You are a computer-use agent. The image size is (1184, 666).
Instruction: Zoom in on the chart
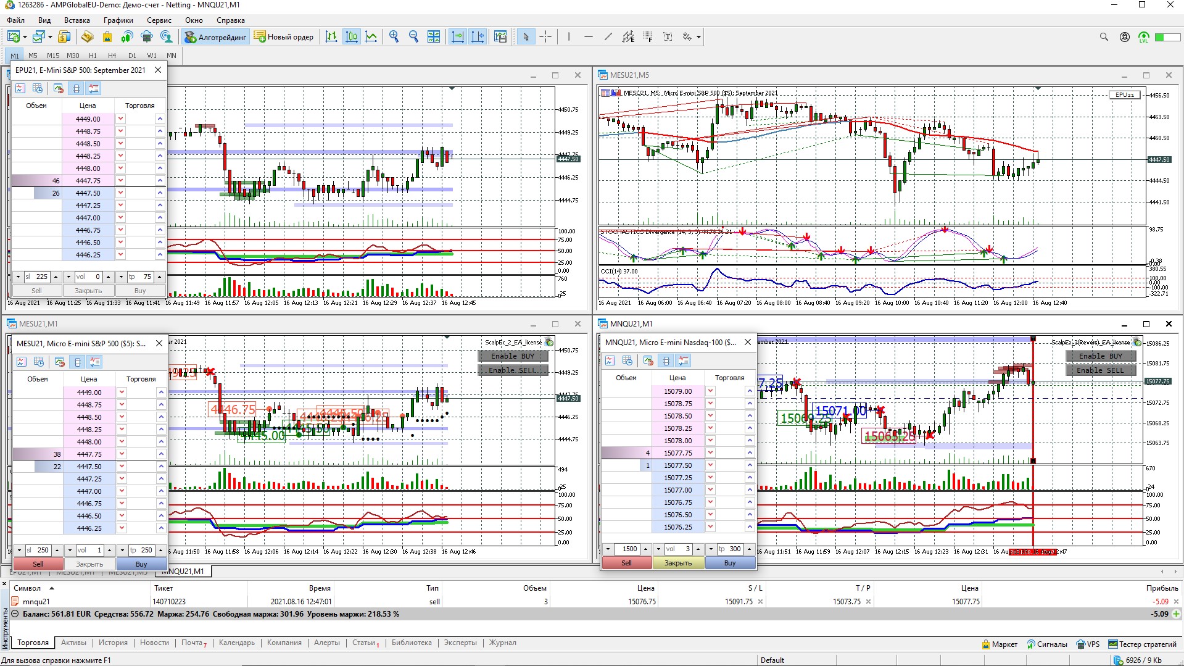point(394,37)
